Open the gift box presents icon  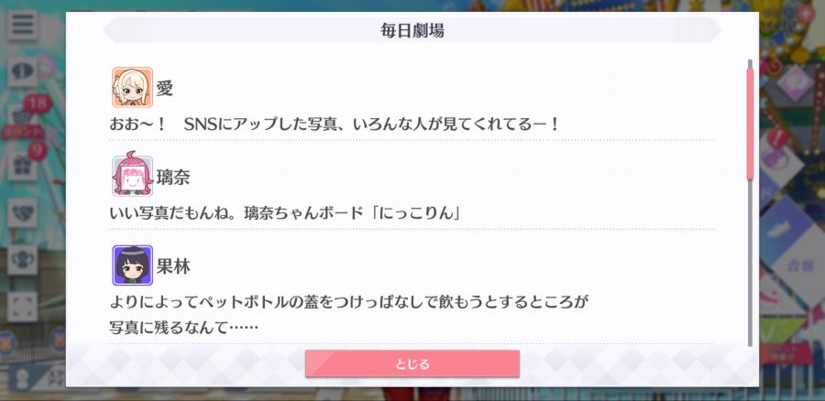(22, 166)
